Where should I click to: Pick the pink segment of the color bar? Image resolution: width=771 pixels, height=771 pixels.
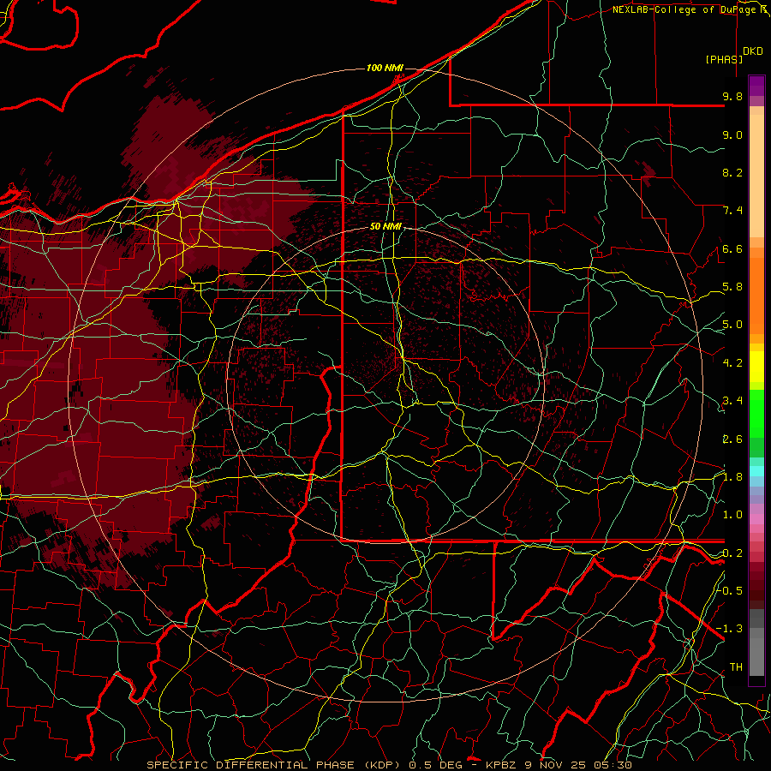pos(756,519)
